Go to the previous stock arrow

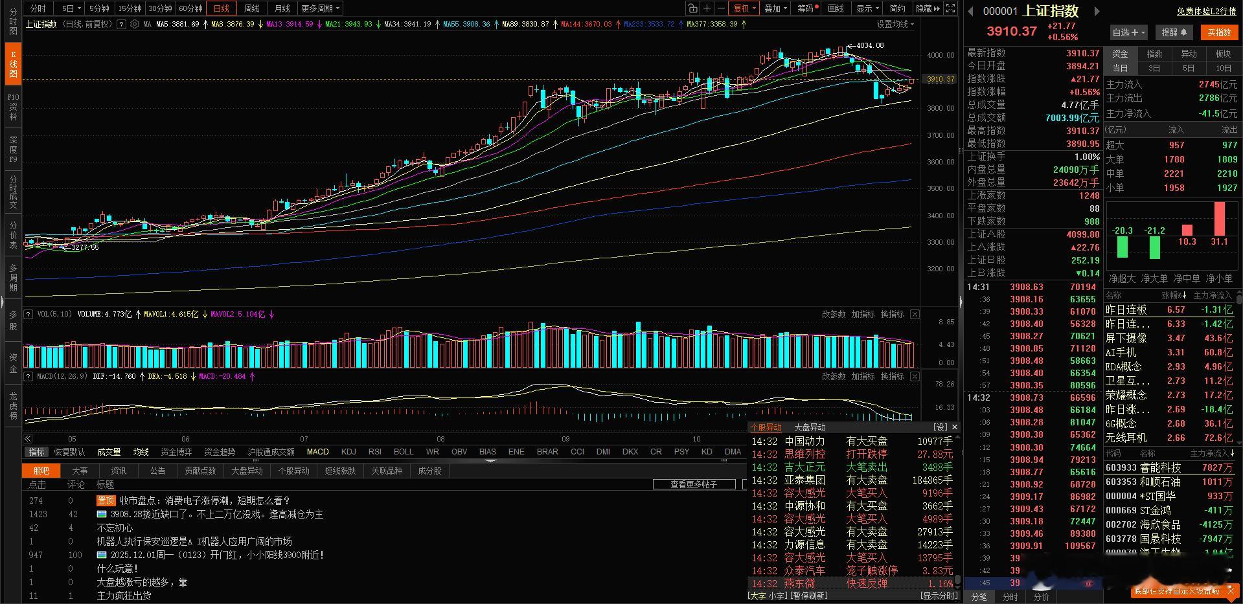tap(970, 11)
